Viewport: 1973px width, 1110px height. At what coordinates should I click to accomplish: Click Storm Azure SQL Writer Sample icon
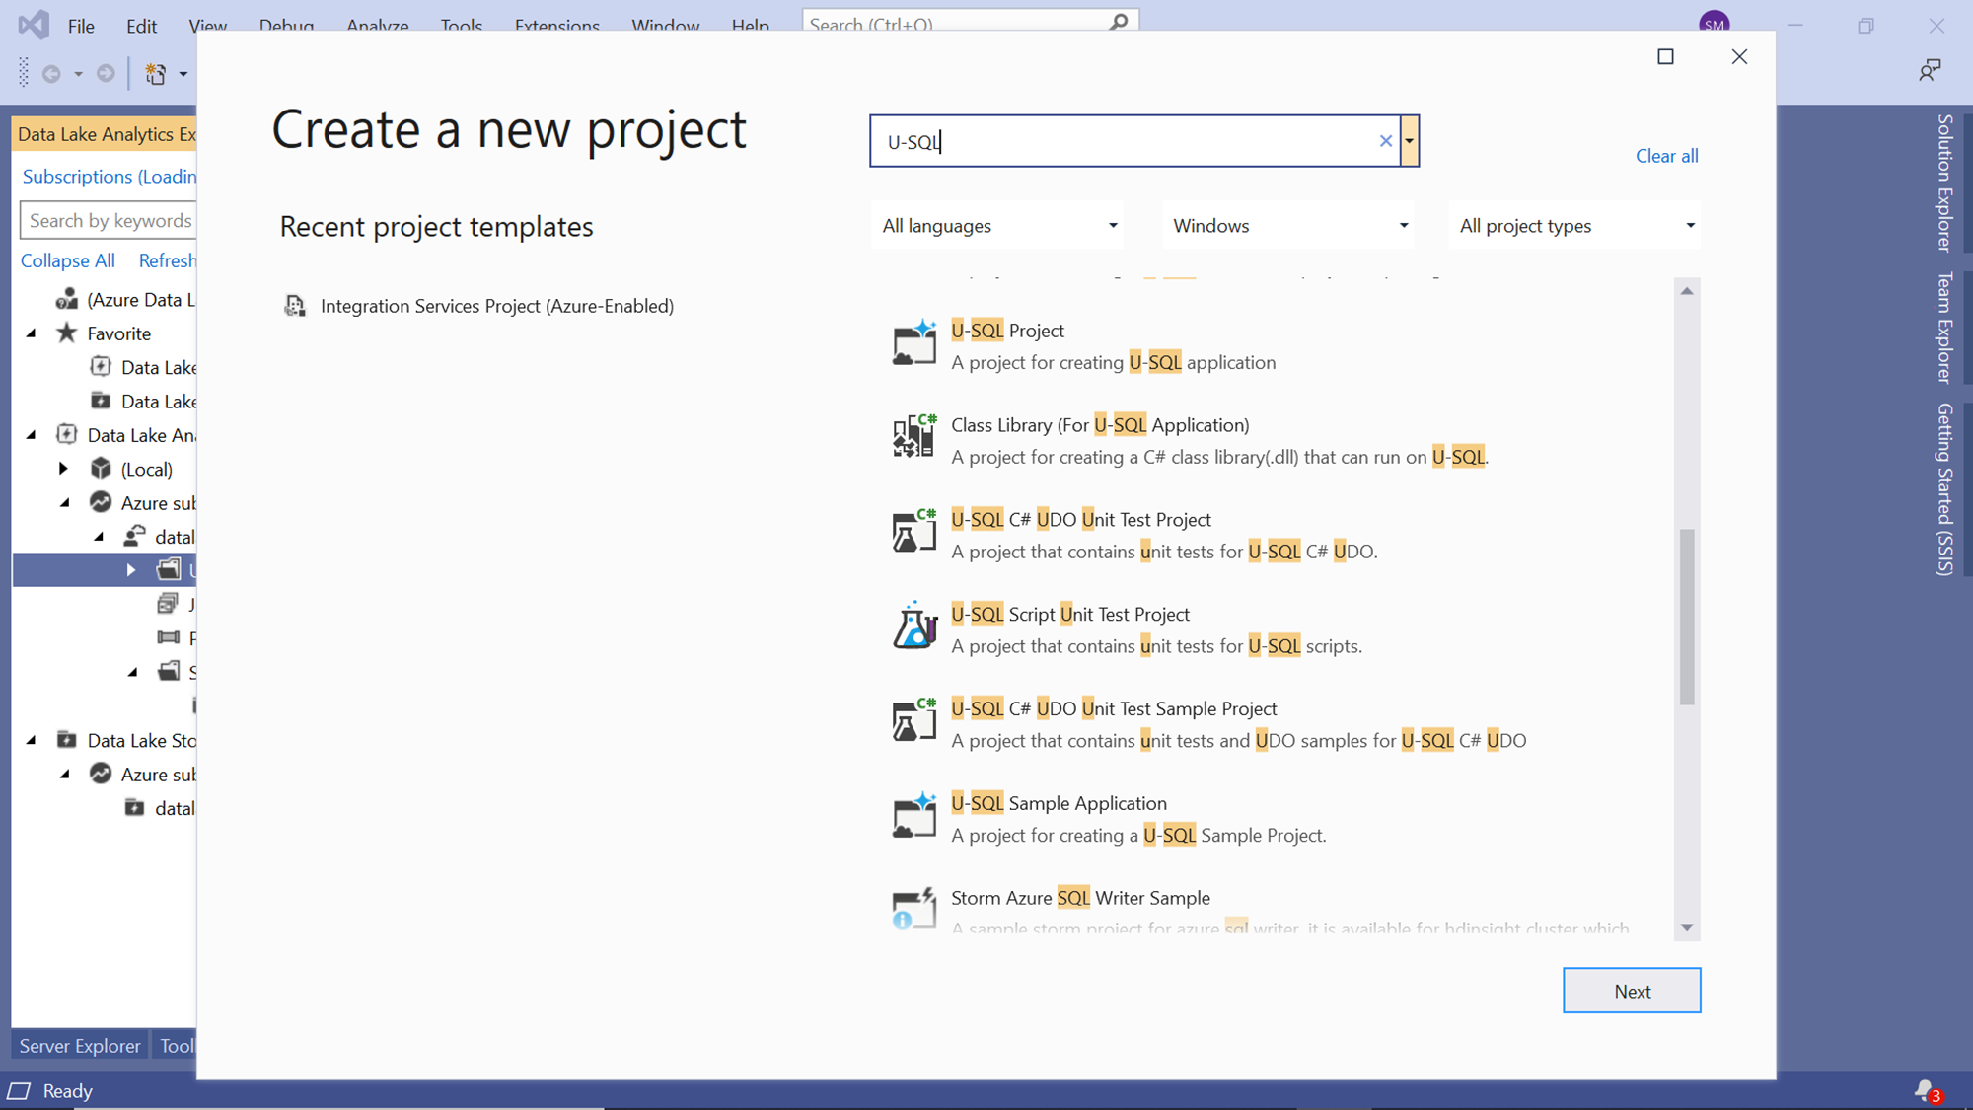(x=913, y=909)
